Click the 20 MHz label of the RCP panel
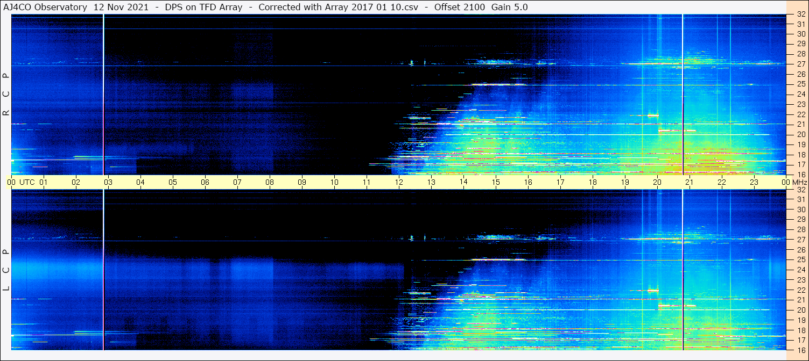This screenshot has height=361, width=809. pos(800,134)
